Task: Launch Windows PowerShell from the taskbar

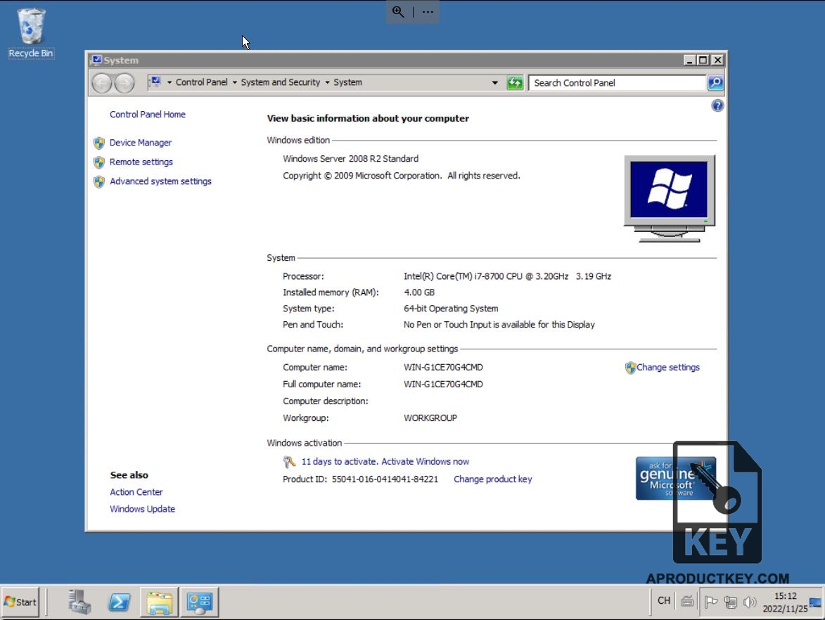Action: pyautogui.click(x=119, y=602)
